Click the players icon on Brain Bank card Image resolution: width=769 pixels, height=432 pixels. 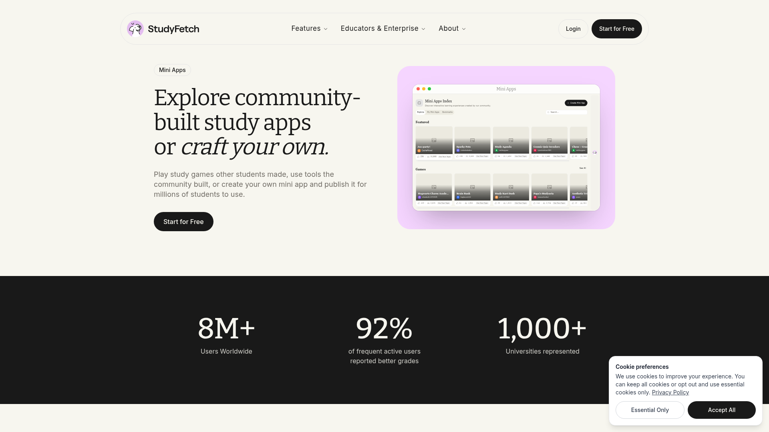coord(466,203)
